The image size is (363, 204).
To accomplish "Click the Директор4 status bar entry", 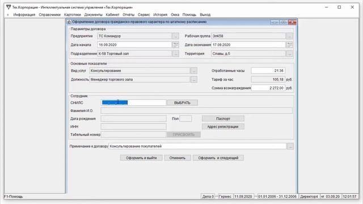I will tap(309, 197).
